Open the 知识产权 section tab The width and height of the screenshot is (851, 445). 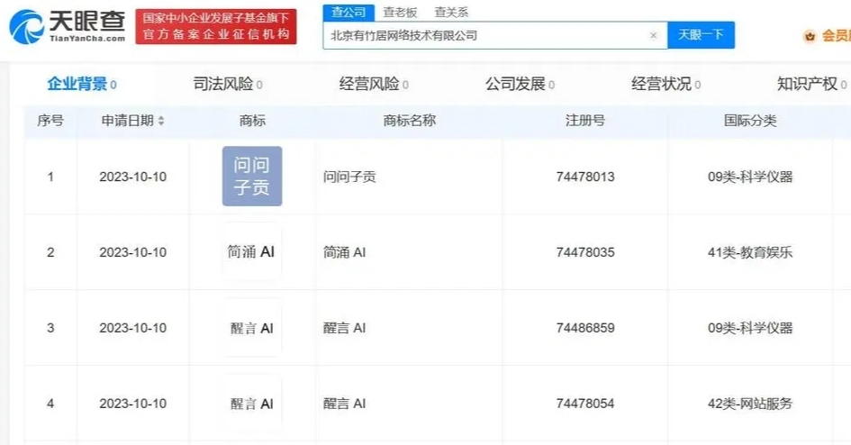[x=812, y=84]
